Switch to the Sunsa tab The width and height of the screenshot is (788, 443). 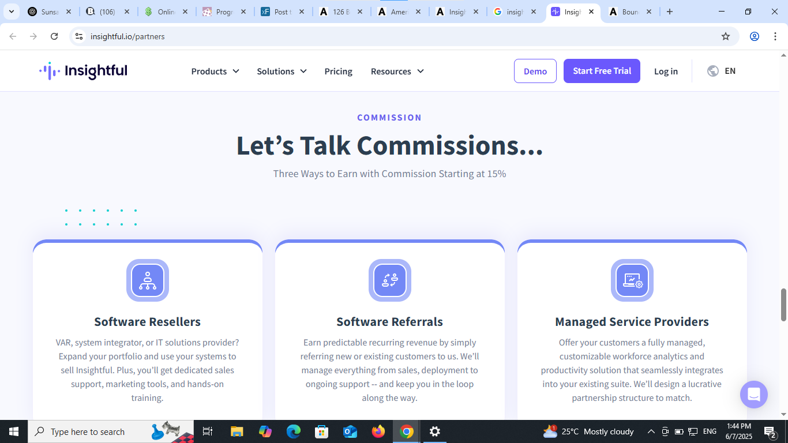coord(50,12)
